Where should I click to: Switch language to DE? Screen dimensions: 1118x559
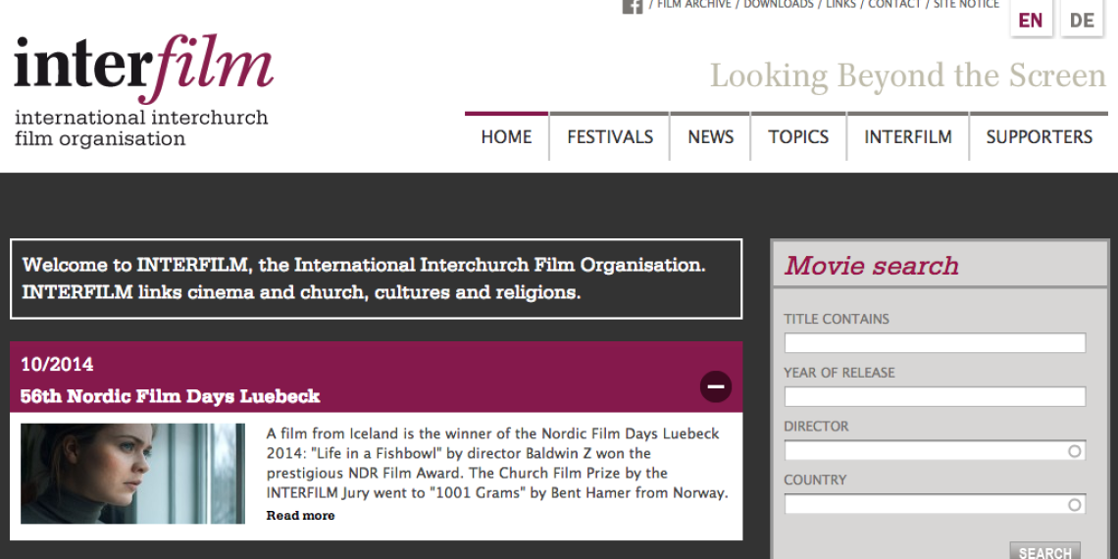[1082, 18]
